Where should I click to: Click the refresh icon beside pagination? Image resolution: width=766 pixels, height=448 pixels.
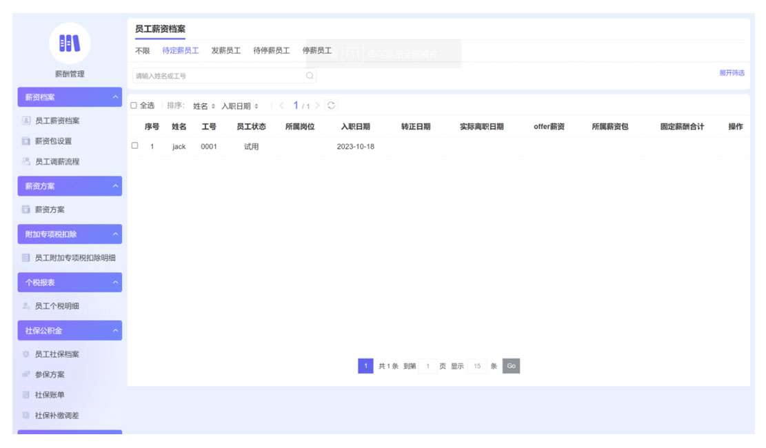pyautogui.click(x=332, y=105)
